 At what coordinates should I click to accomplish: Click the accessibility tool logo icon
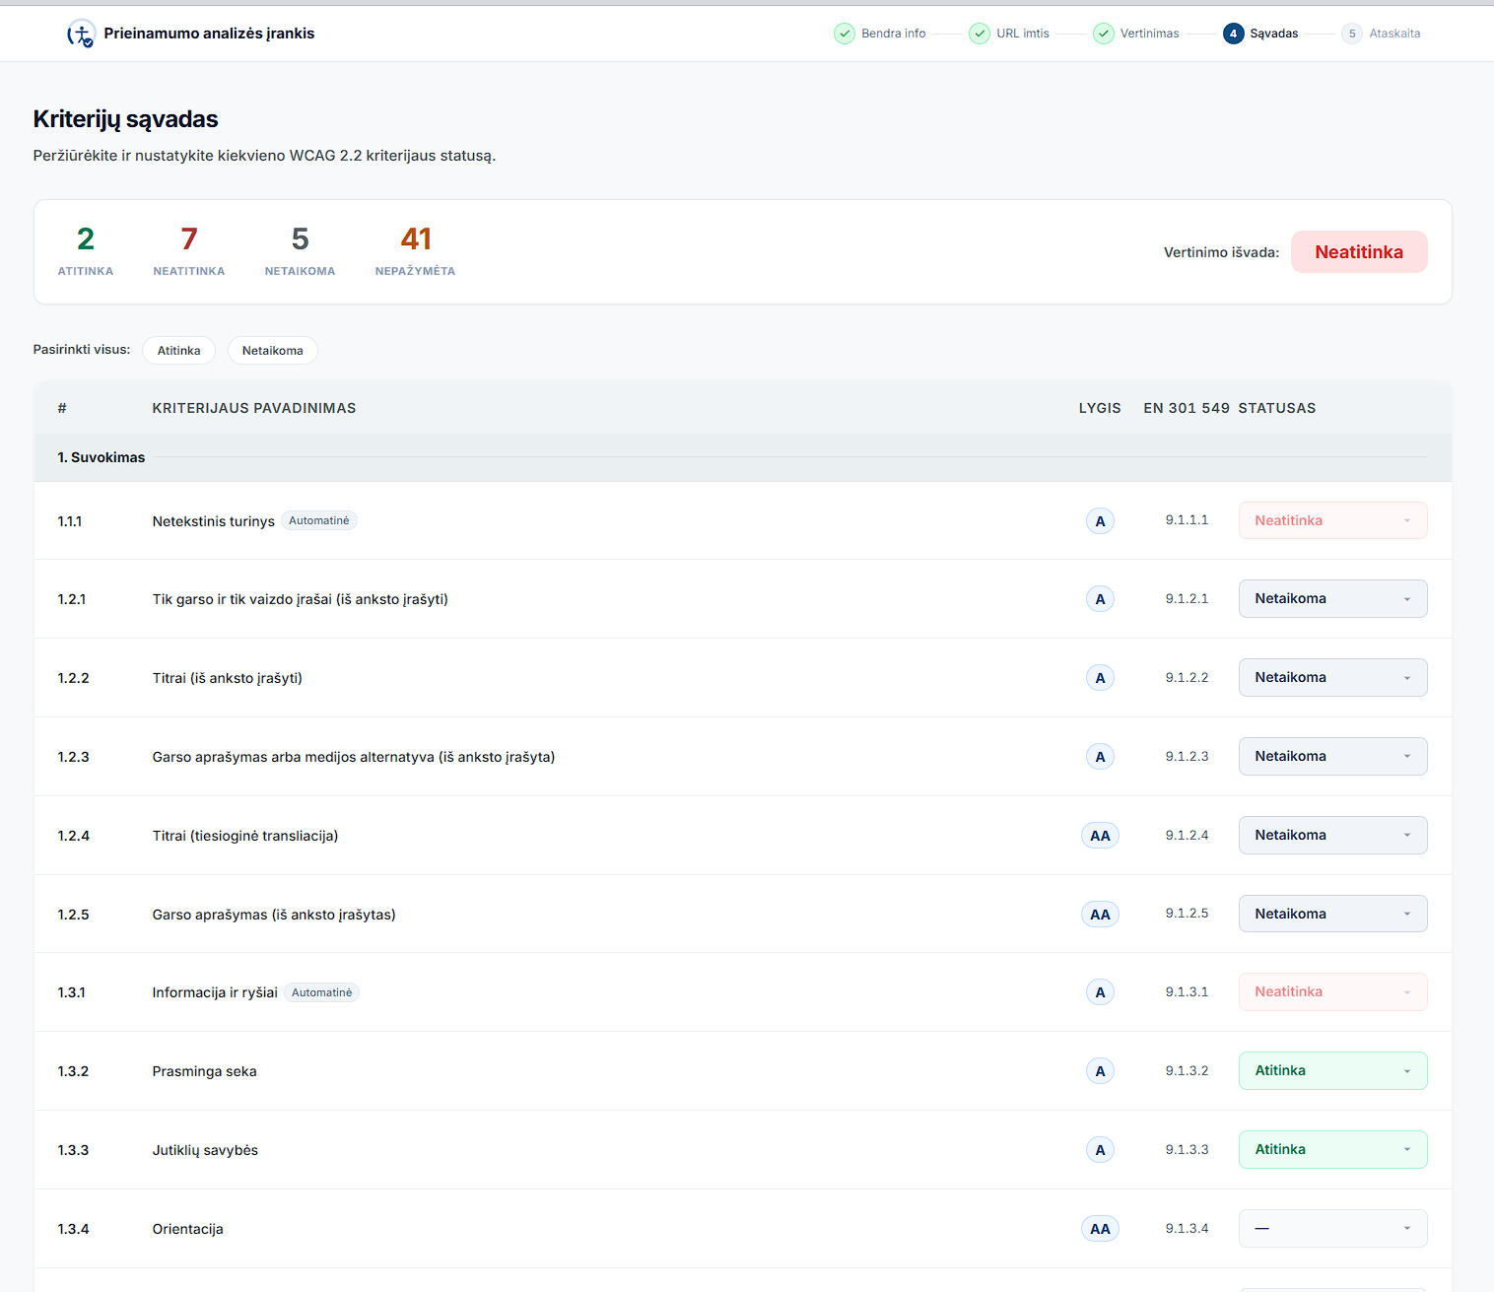(x=81, y=34)
